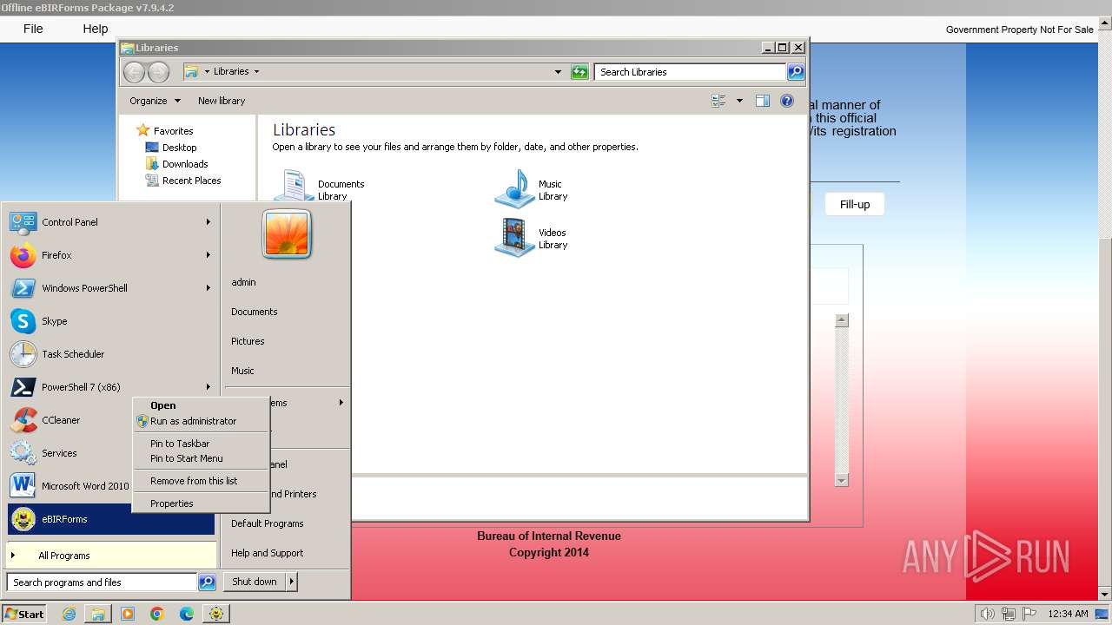Expand Control Panel submenu arrow
Image resolution: width=1112 pixels, height=625 pixels.
click(208, 222)
